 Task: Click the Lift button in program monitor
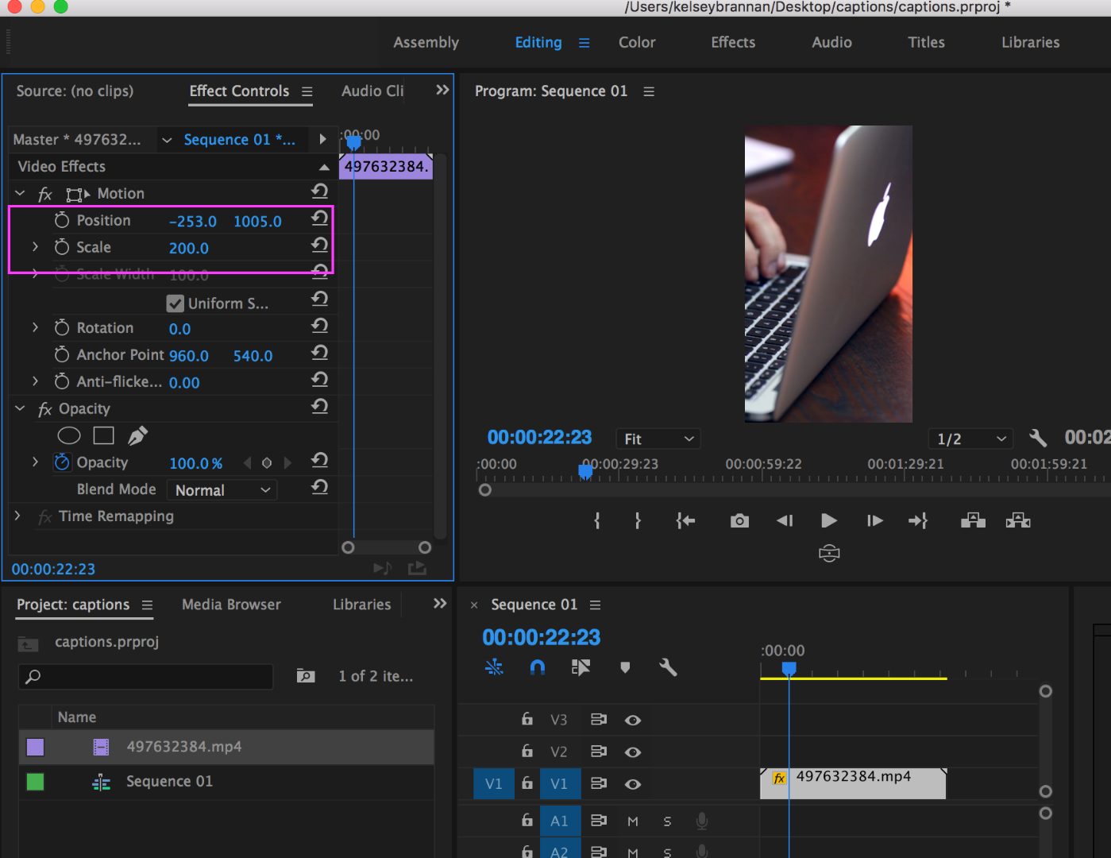coord(973,520)
